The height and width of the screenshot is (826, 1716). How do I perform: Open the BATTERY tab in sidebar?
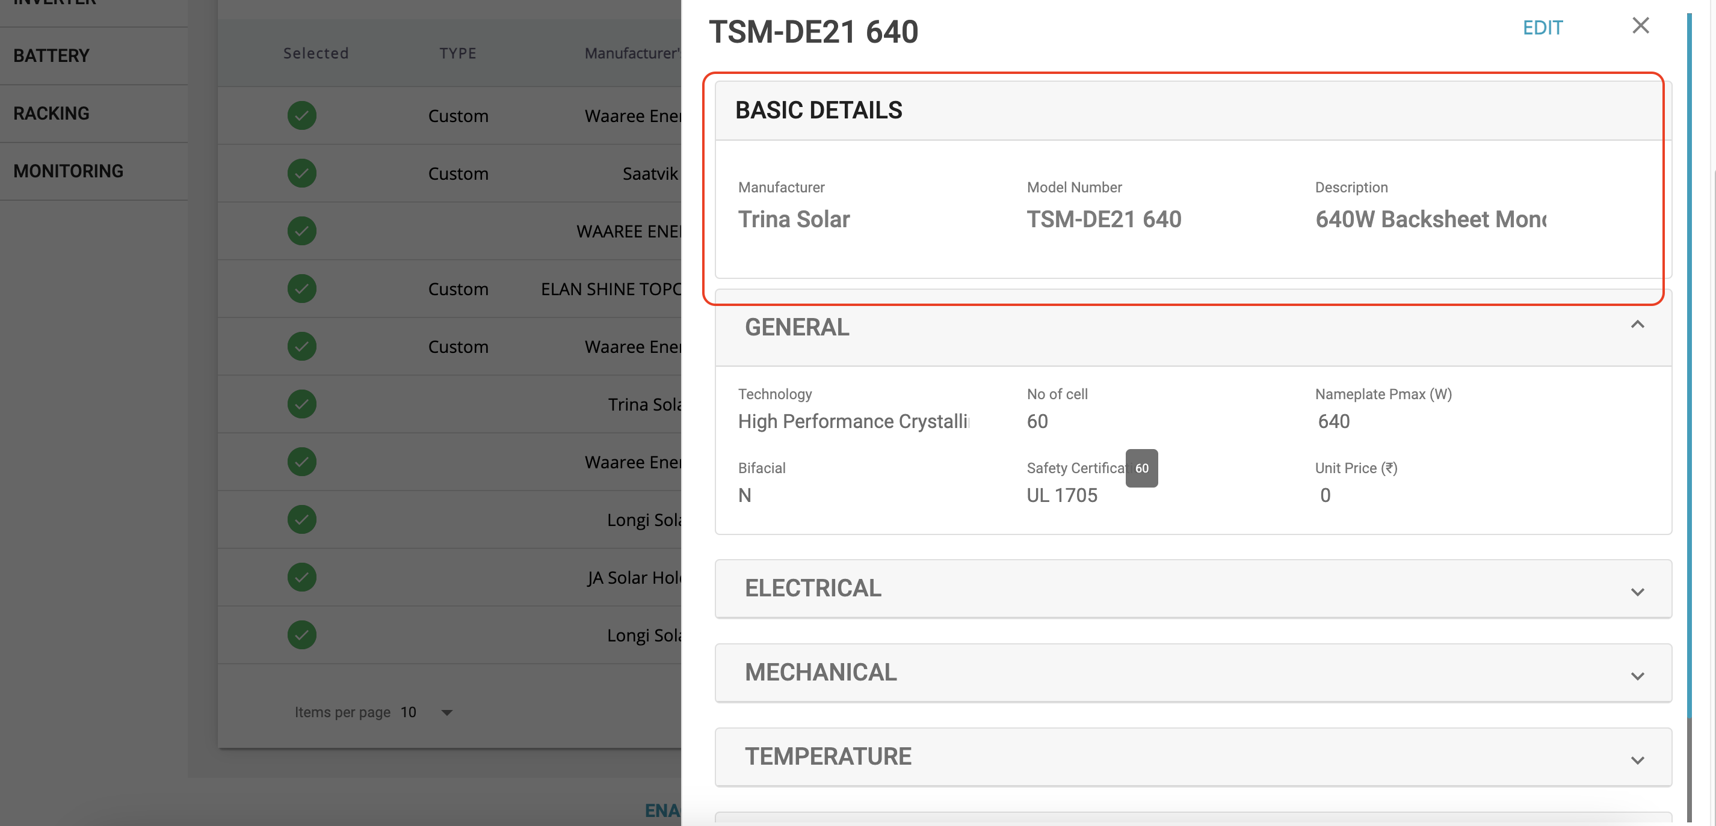point(51,56)
